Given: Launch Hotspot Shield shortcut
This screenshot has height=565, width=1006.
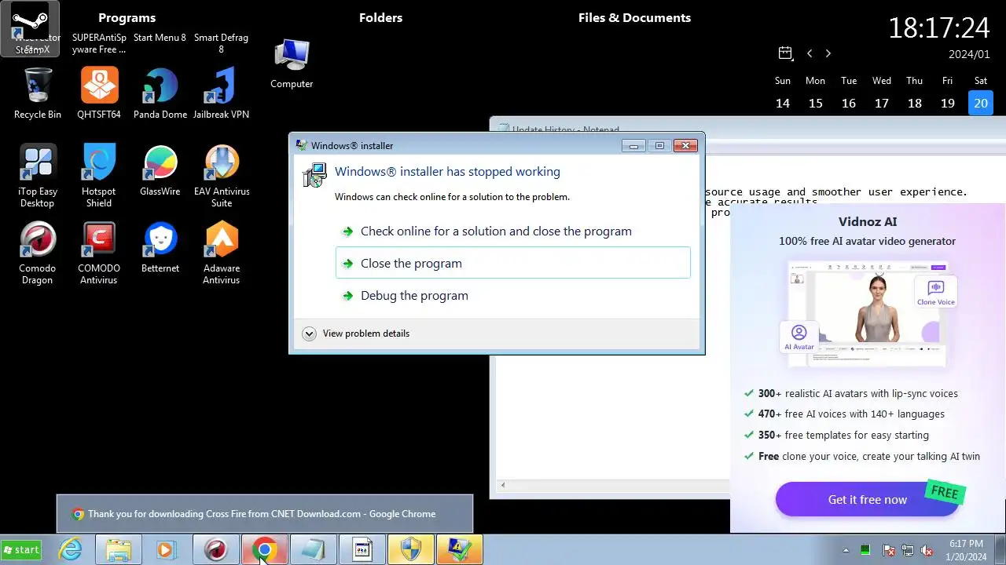Looking at the screenshot, I should pos(99,176).
